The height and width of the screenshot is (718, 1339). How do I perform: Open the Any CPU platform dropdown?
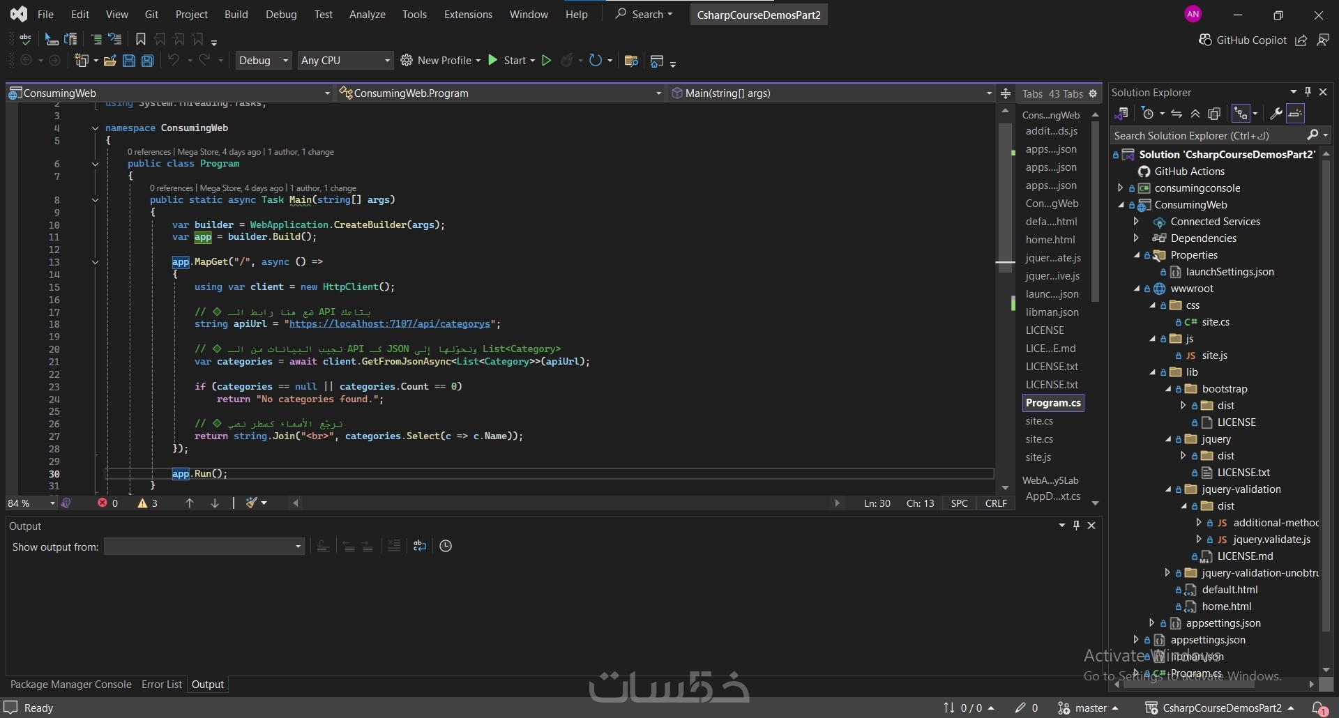point(345,61)
